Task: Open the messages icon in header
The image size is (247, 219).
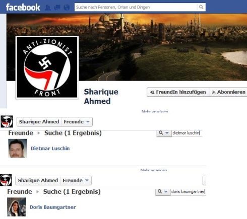Action: click(57, 8)
